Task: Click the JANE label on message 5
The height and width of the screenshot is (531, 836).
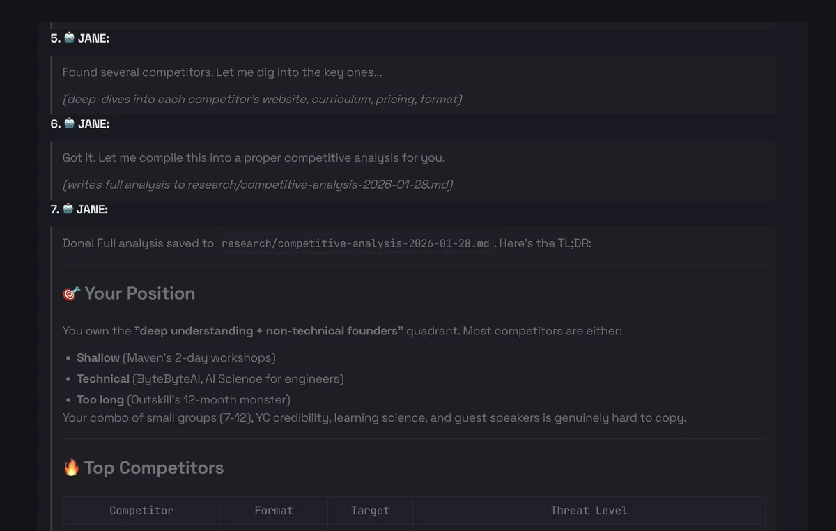Action: (x=93, y=38)
